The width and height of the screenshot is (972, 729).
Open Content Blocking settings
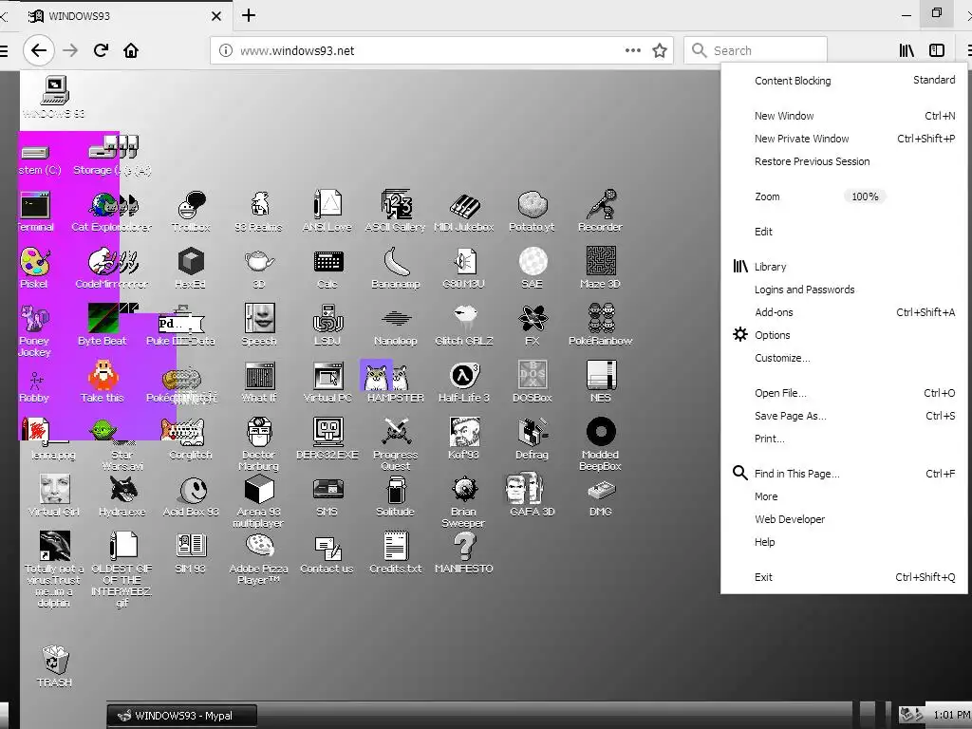(x=844, y=81)
